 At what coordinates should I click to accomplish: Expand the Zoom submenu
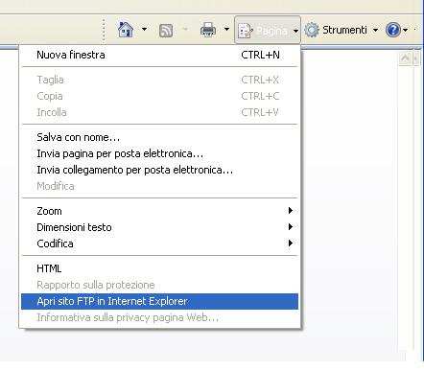tap(159, 211)
